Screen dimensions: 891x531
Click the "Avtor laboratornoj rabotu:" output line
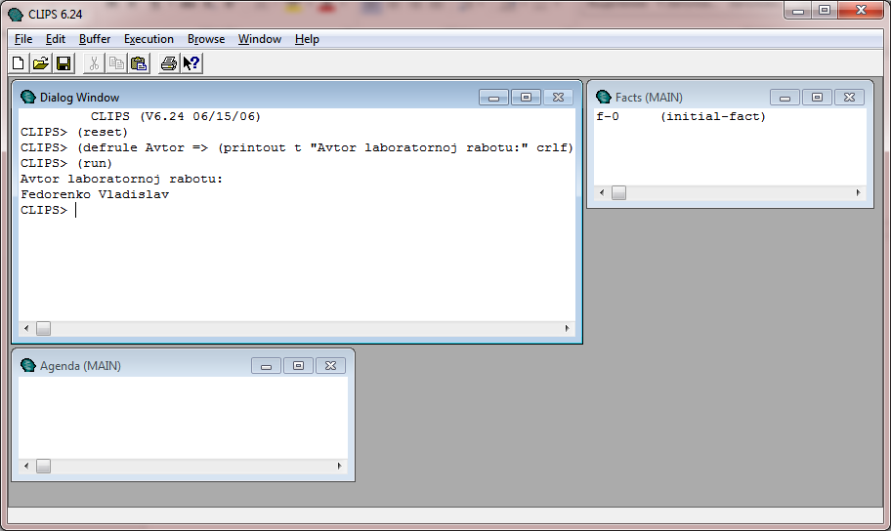[121, 179]
